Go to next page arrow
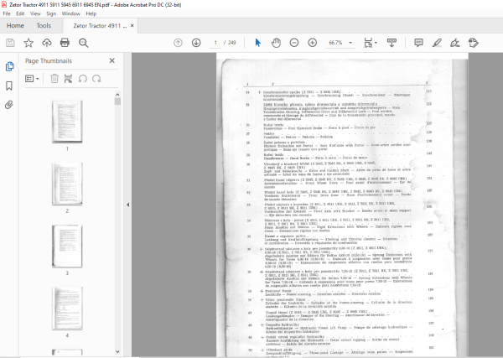Viewport: 503px width, 358px height. click(196, 43)
